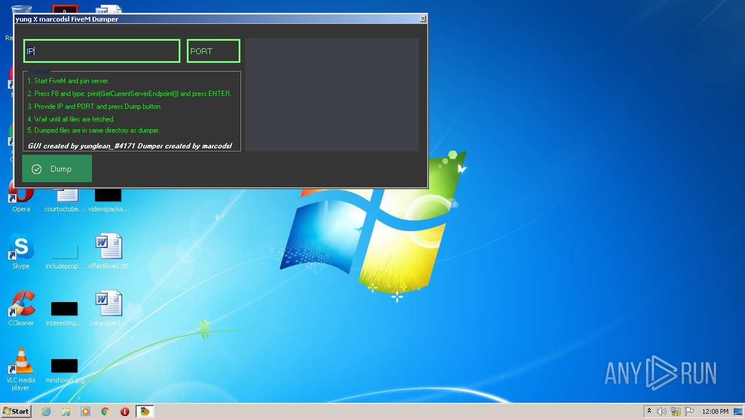Start dumping with the Dump button
The image size is (745, 419).
pyautogui.click(x=57, y=169)
